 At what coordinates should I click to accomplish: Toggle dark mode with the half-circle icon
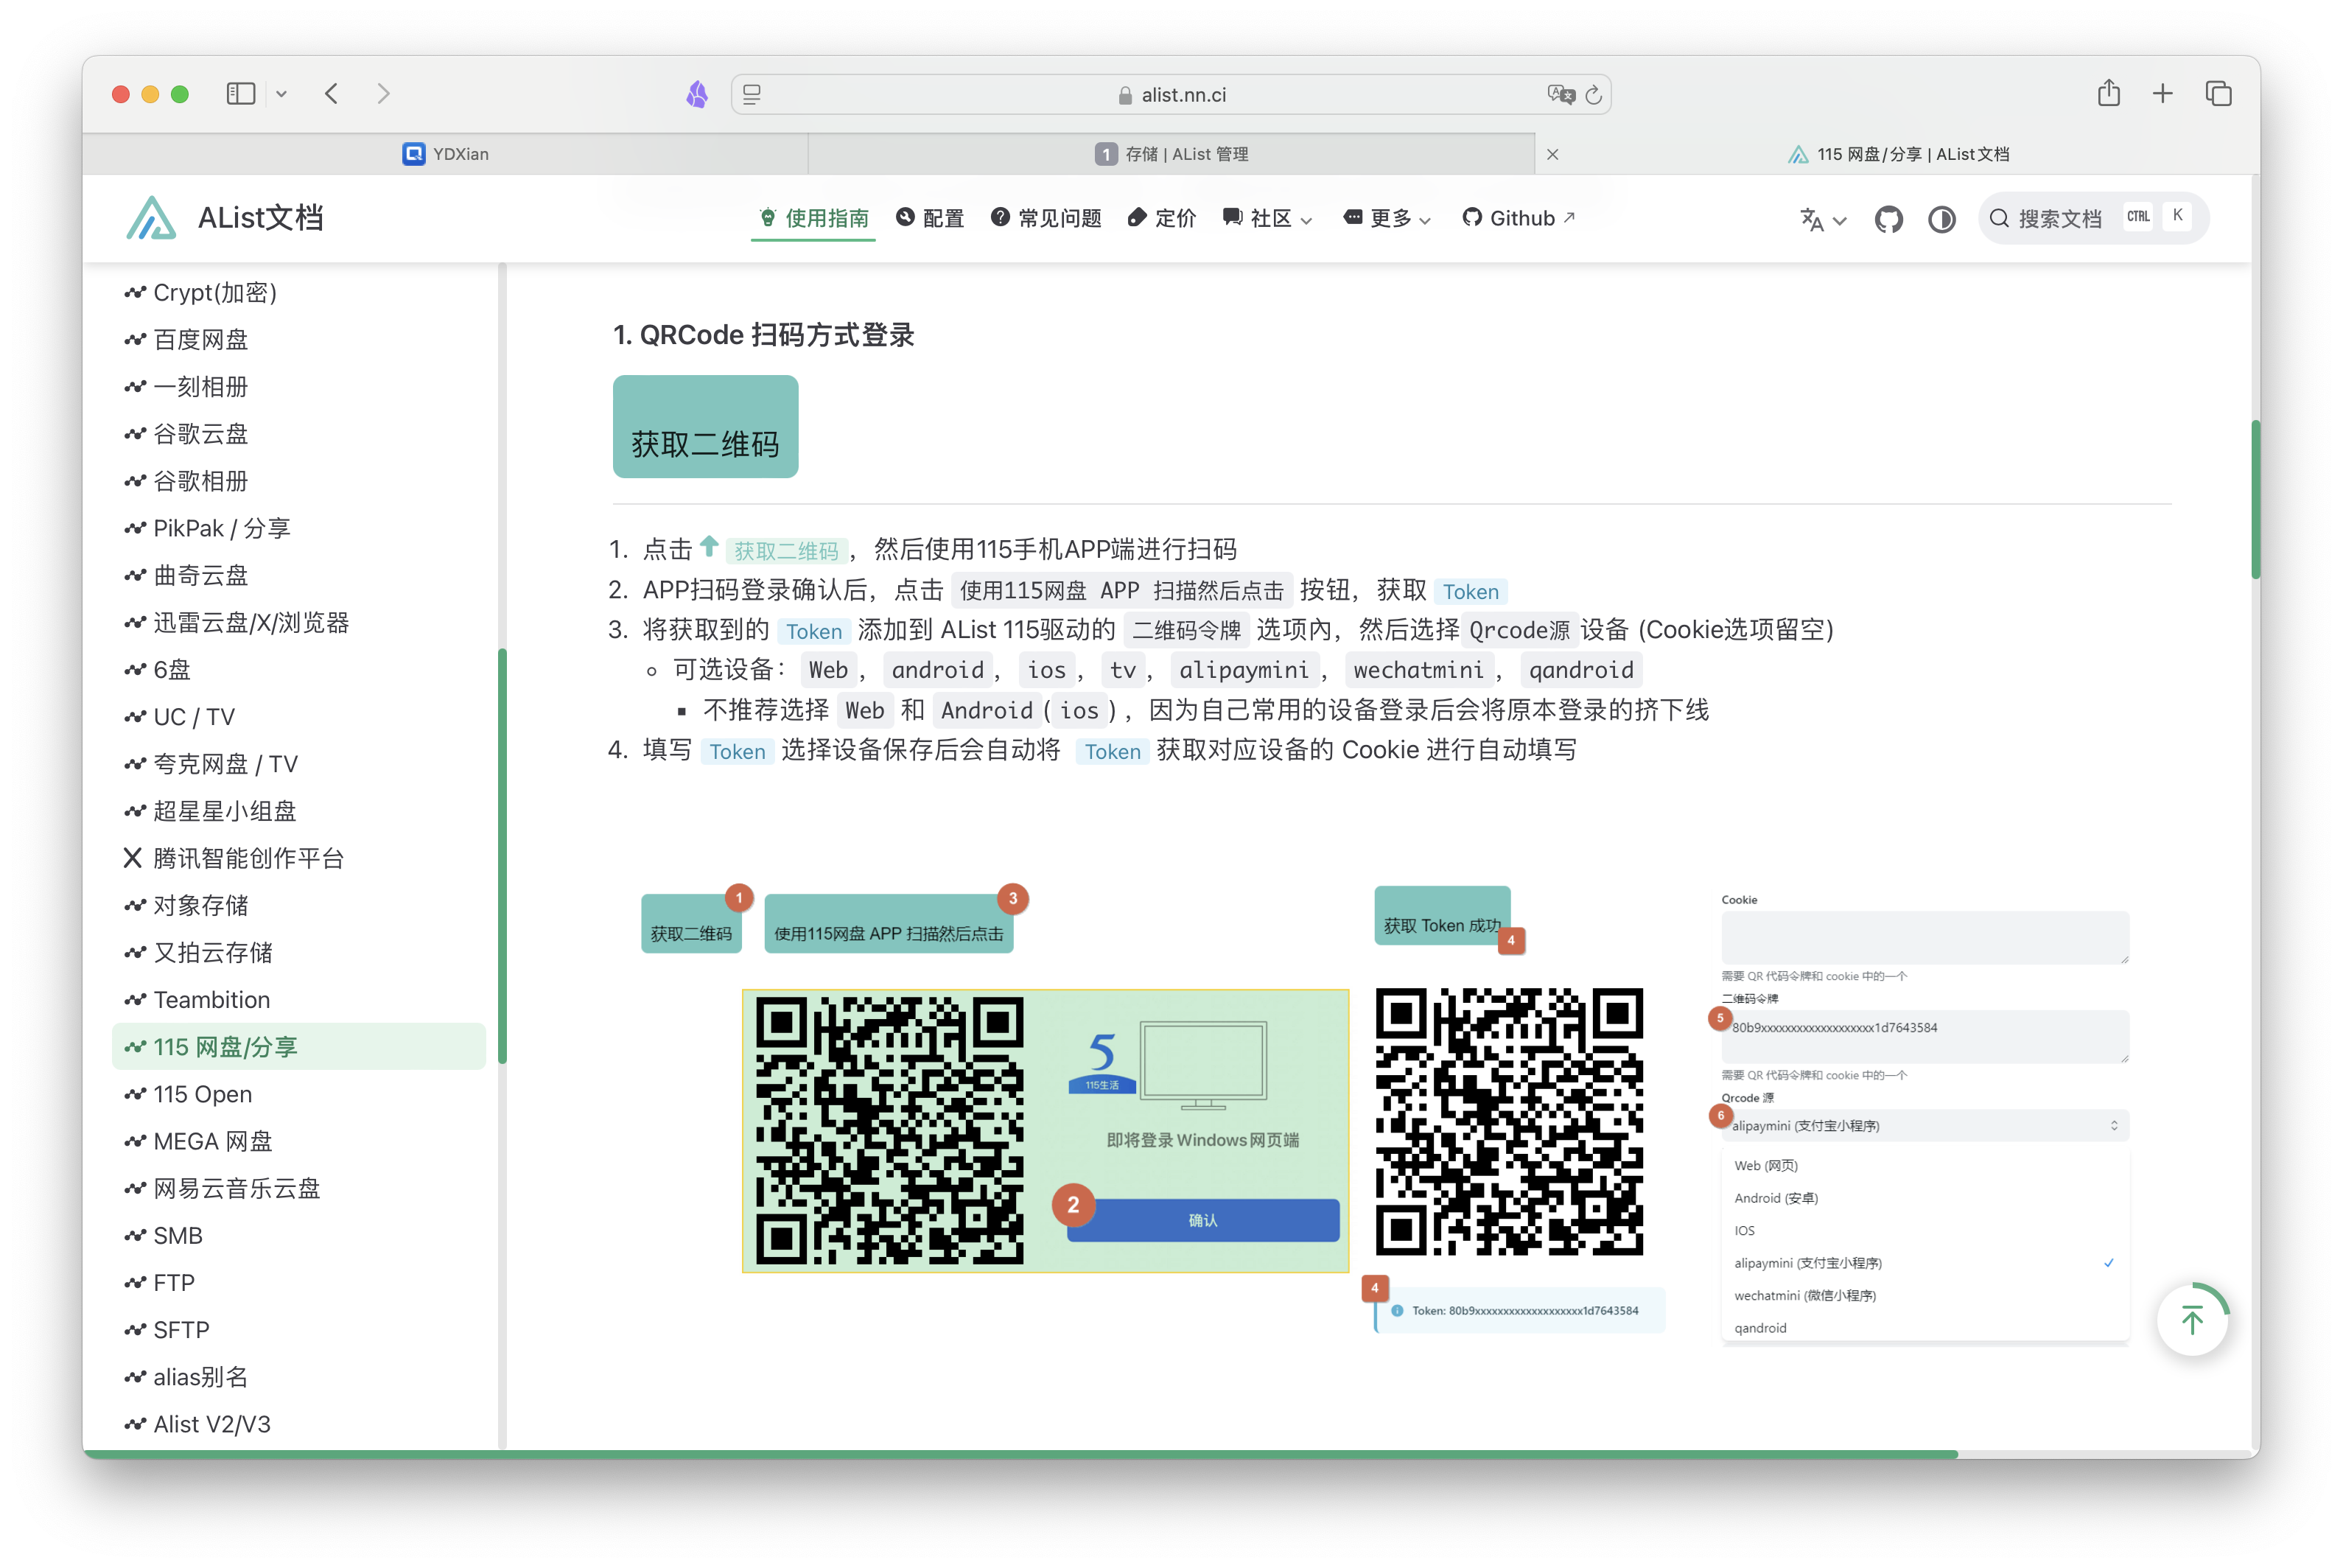click(1941, 219)
